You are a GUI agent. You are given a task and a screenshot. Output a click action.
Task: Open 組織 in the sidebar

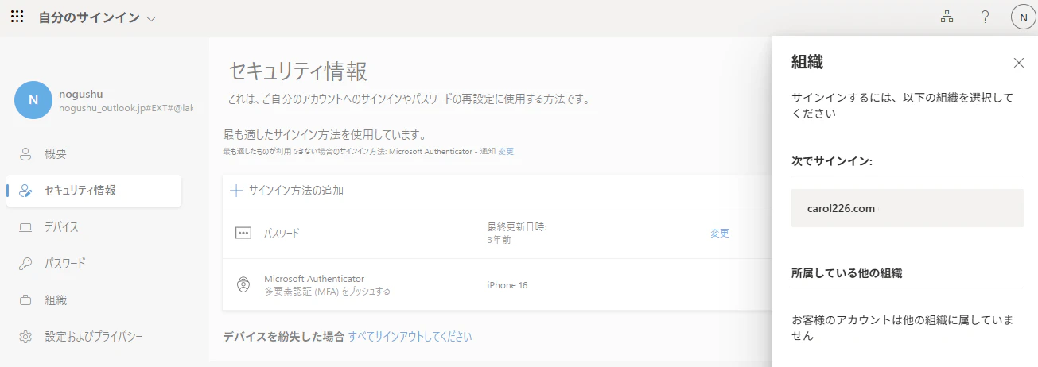94,300
